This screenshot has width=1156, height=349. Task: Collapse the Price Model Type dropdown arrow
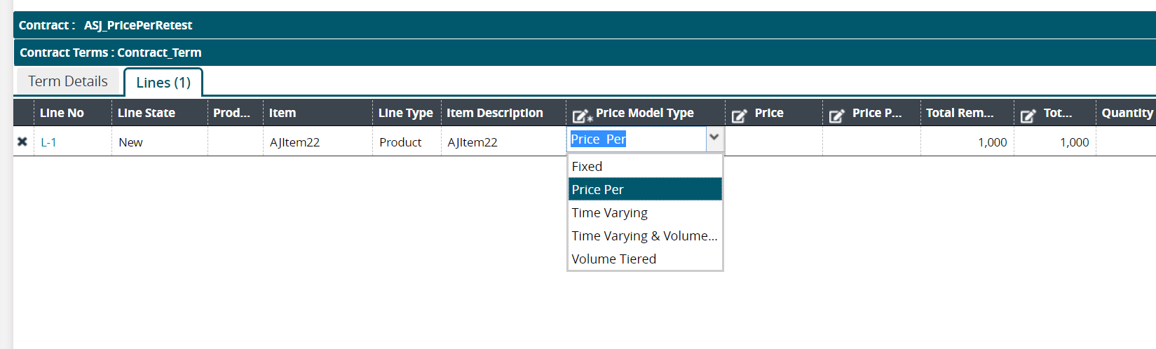(x=714, y=138)
